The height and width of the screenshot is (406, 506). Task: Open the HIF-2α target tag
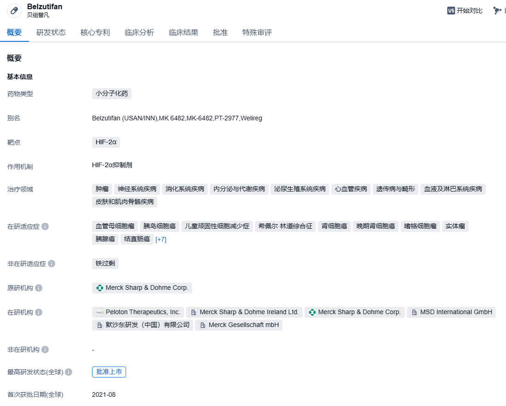point(106,142)
